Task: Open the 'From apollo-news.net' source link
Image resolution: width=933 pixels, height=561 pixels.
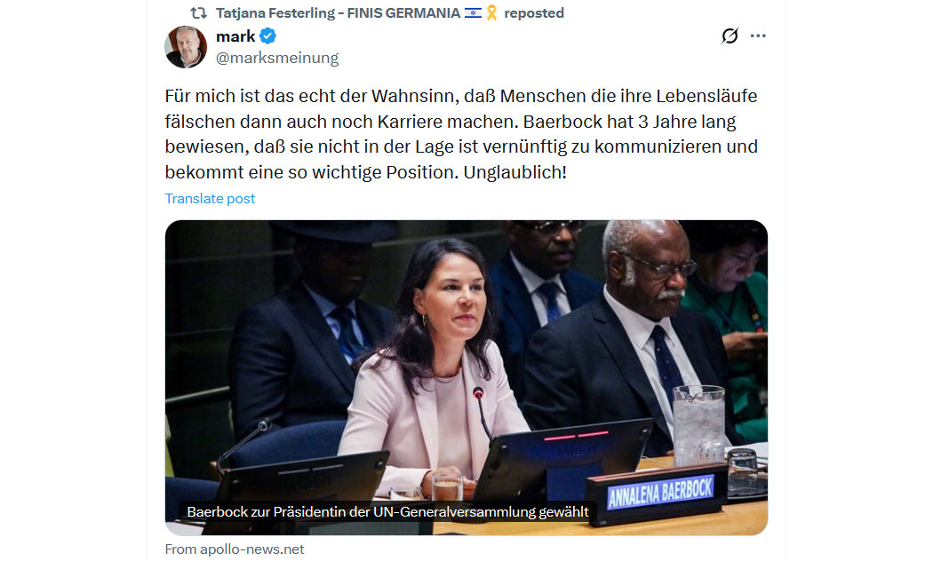Action: coord(235,549)
